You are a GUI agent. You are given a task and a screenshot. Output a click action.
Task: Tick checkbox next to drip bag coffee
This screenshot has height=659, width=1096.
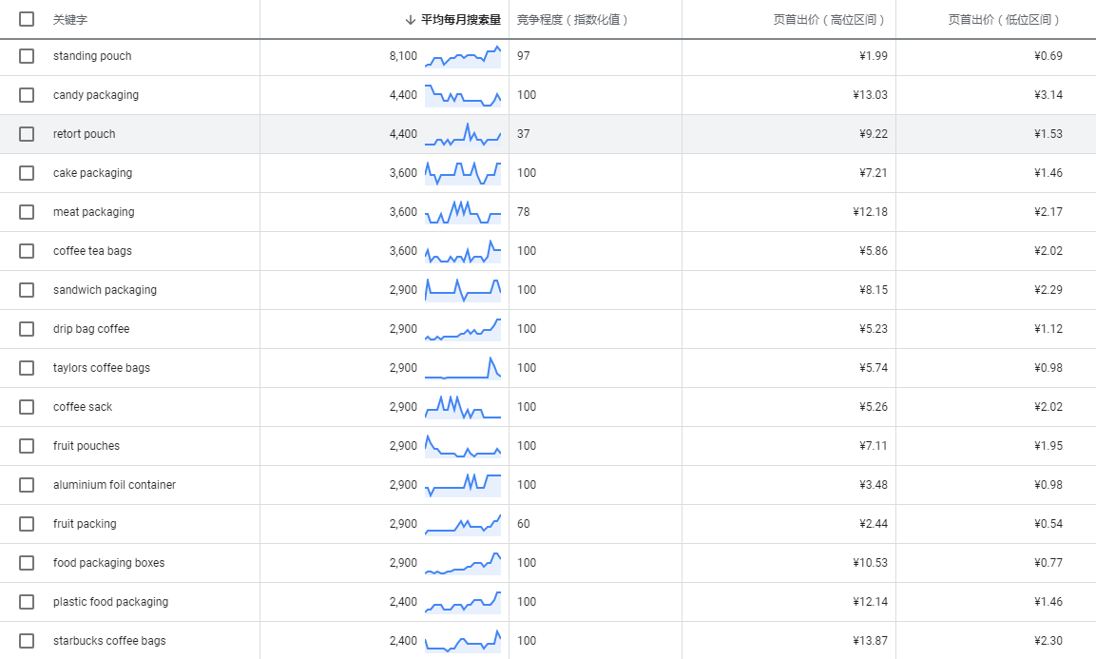point(27,329)
